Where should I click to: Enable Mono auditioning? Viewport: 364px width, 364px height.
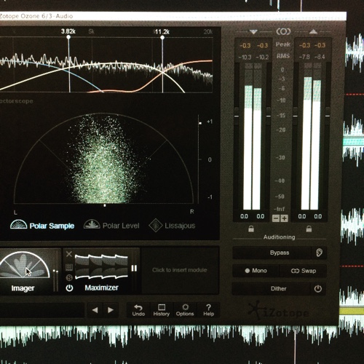pyautogui.click(x=256, y=271)
